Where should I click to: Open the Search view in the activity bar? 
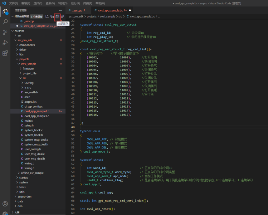[x=5, y=22]
